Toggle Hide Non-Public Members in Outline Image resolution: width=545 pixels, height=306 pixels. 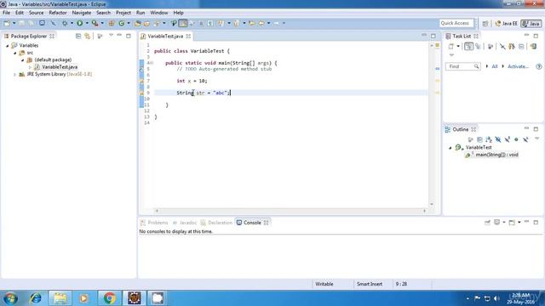517,139
